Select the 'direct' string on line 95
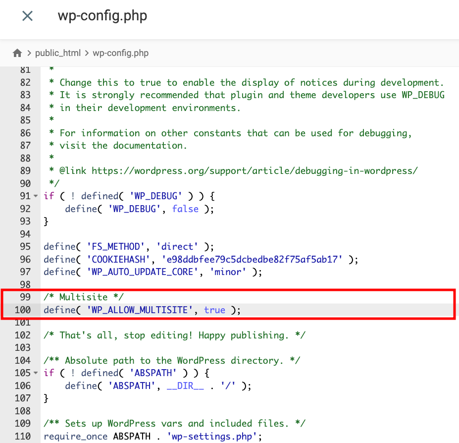This screenshot has height=443, width=459. pyautogui.click(x=177, y=246)
